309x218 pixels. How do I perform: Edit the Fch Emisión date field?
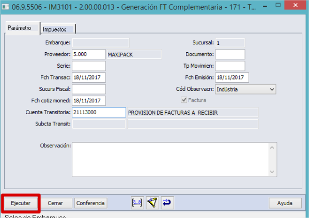pyautogui.click(x=232, y=77)
